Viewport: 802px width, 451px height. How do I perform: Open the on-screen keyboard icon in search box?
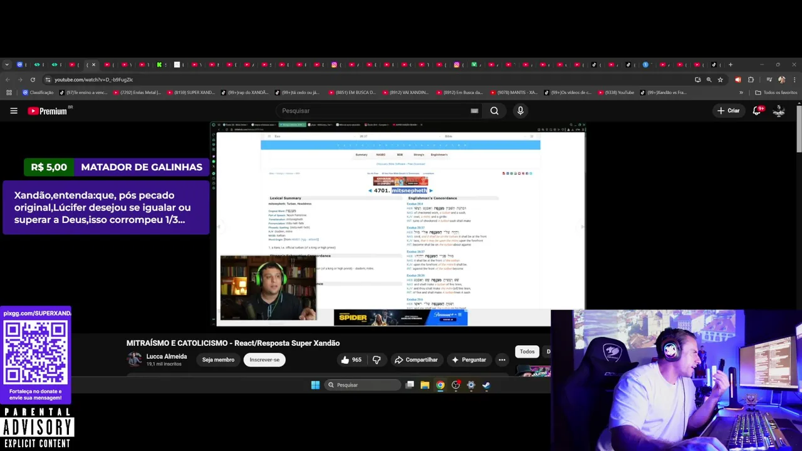point(474,111)
